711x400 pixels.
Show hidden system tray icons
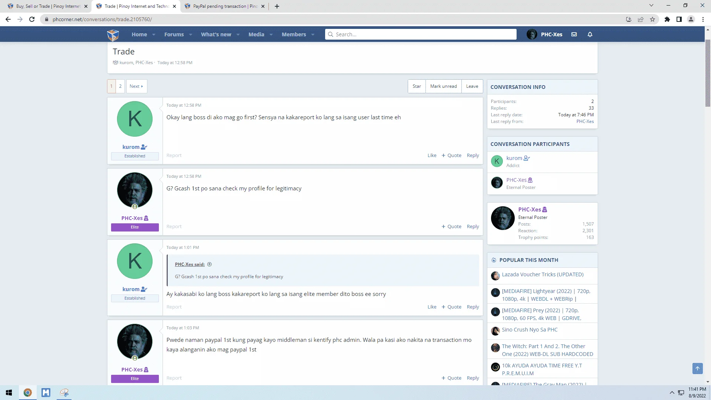[672, 393]
